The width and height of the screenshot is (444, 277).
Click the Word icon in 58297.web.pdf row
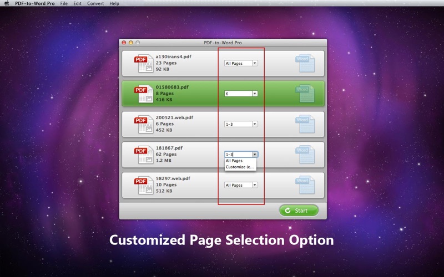305,185
